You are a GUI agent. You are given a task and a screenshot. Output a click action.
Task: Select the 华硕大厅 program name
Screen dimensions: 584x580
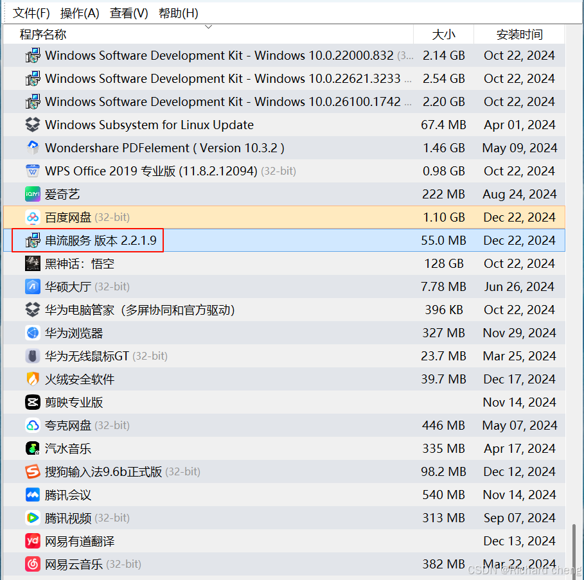pyautogui.click(x=68, y=286)
